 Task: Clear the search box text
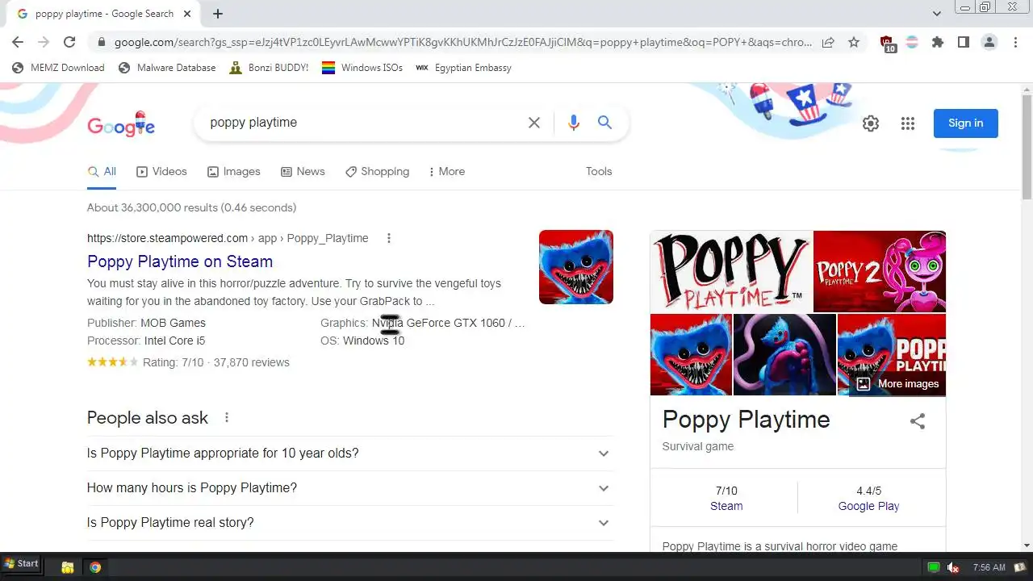pos(534,123)
